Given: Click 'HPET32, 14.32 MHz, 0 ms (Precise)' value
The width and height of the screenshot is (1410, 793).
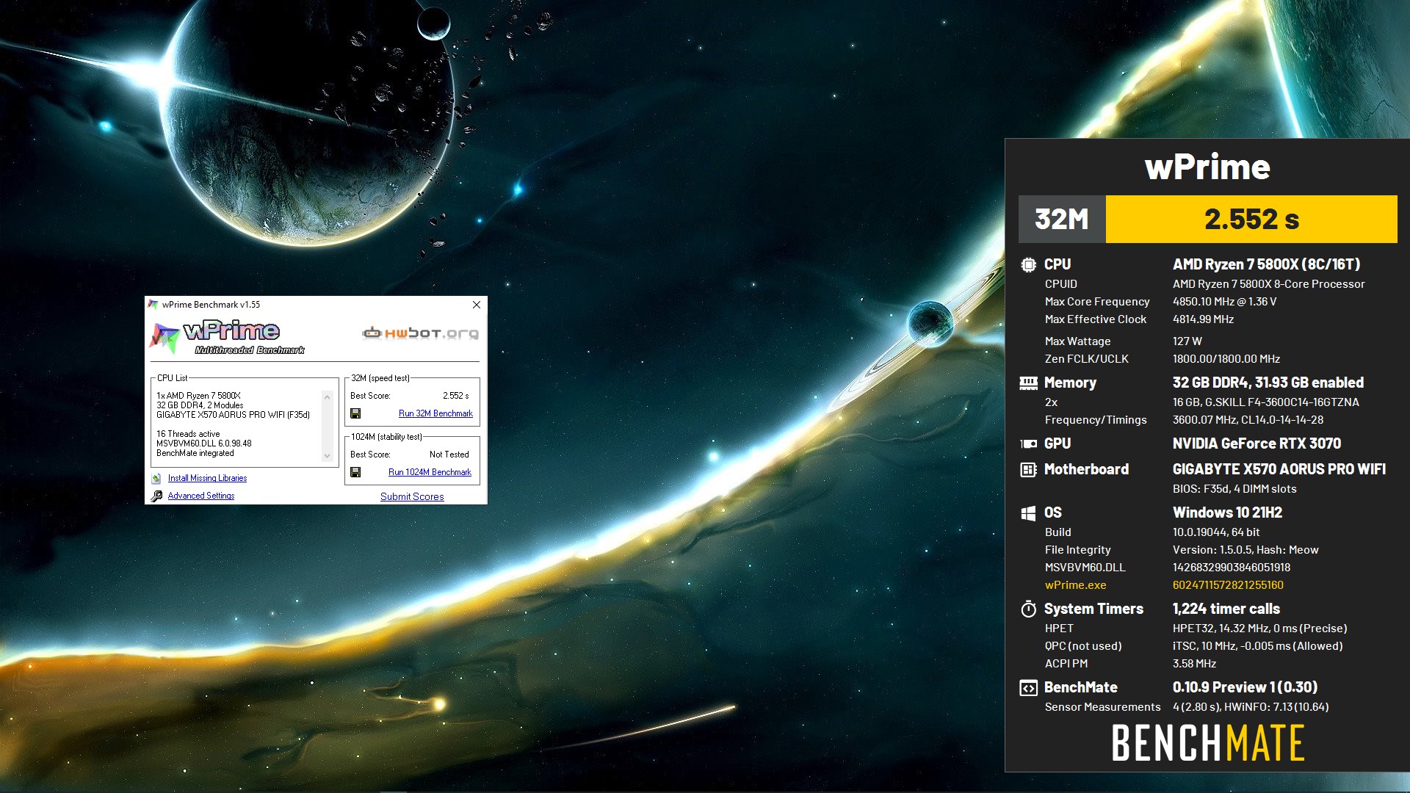Looking at the screenshot, I should tap(1260, 629).
